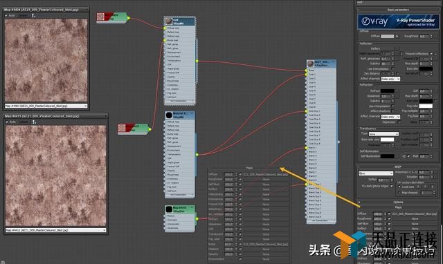The width and height of the screenshot is (443, 264).
Task: Open the map name dropdown below Map #4404 preview
Action: [46, 106]
